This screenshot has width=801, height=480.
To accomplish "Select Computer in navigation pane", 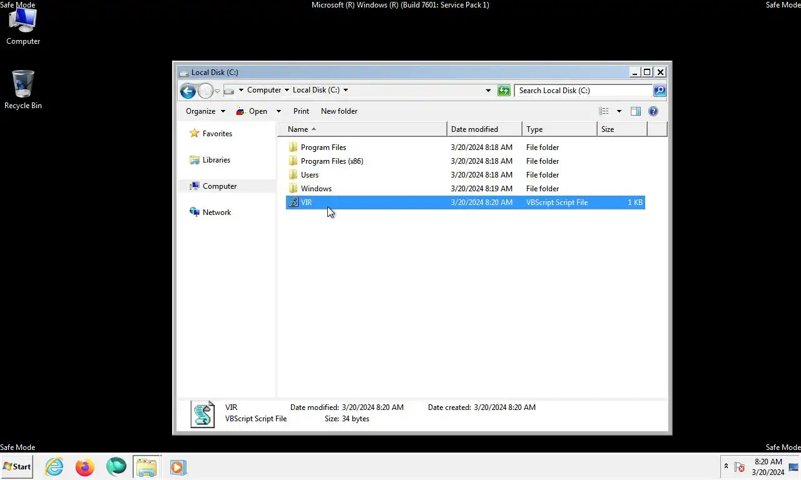I will (220, 186).
